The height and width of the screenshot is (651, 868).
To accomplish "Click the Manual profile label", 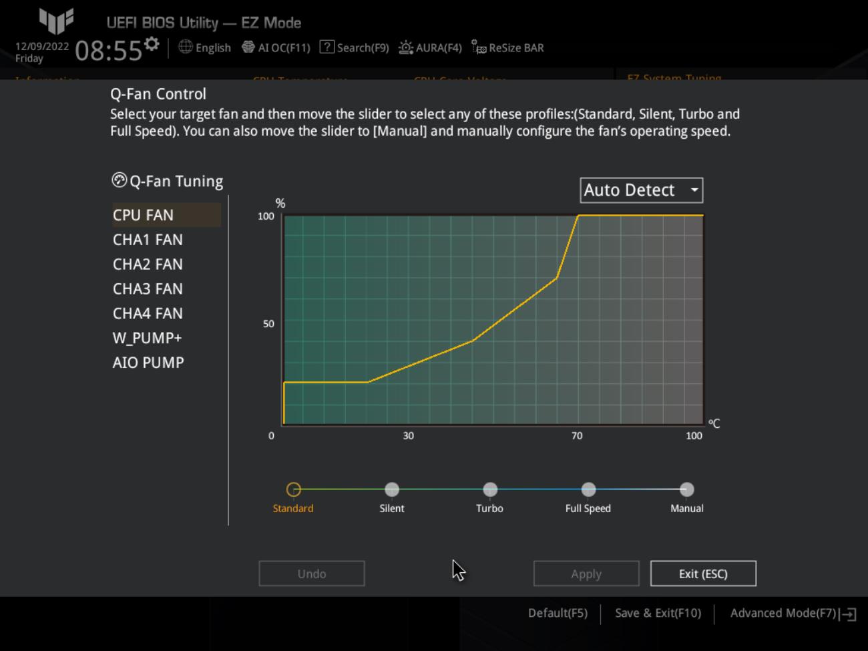I will (x=687, y=508).
